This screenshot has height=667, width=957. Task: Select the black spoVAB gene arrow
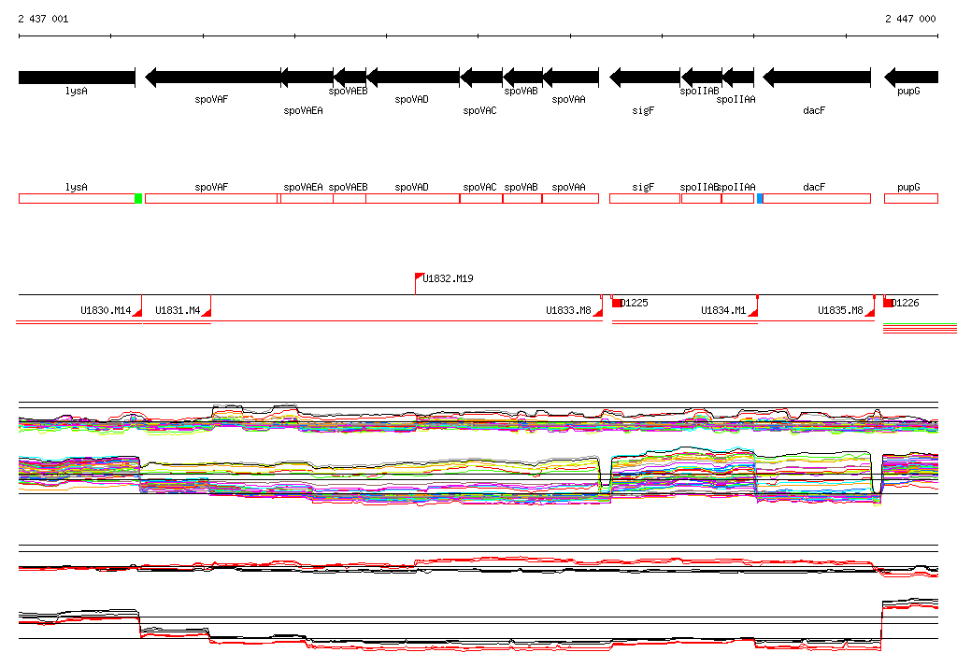[522, 78]
